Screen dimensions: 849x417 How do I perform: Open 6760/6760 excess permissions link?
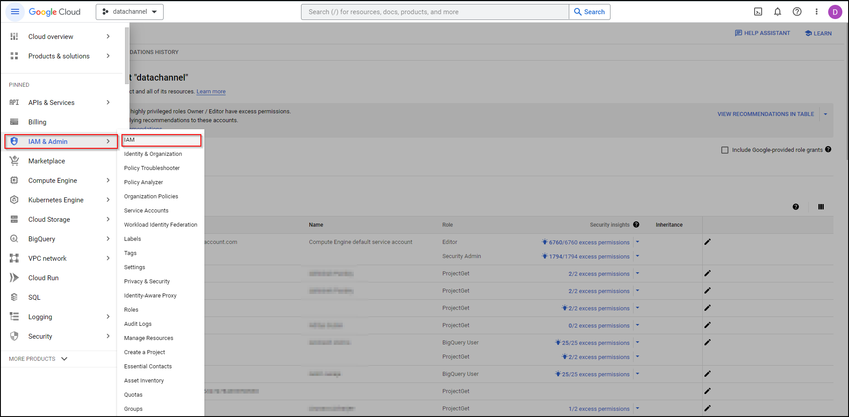tap(589, 242)
